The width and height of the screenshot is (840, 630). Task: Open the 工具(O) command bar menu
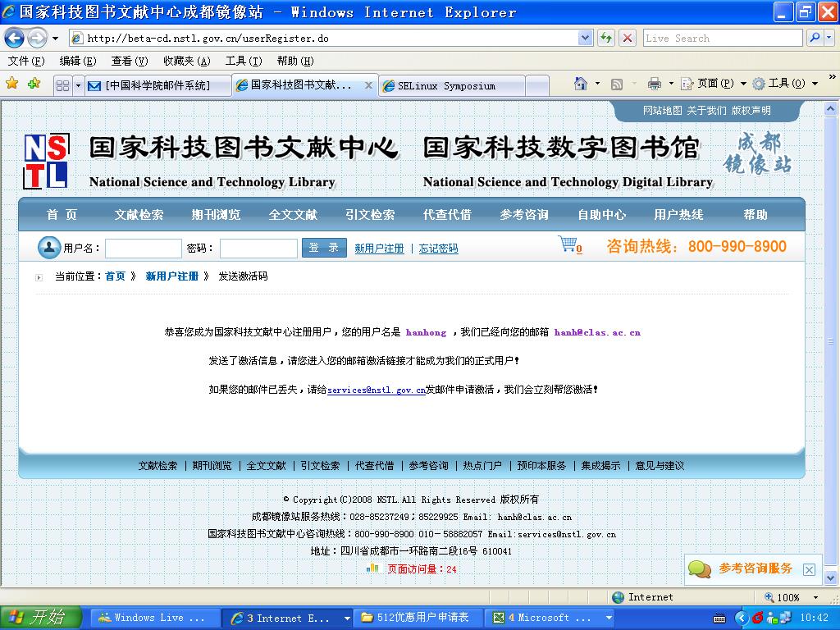[785, 84]
